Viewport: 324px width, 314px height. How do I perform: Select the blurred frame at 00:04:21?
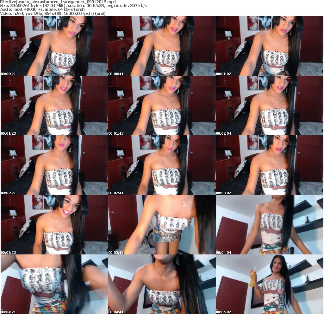[x=54, y=285]
